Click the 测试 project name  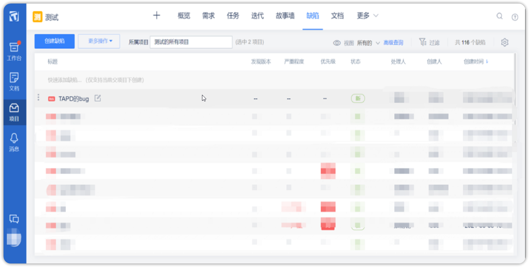pyautogui.click(x=52, y=17)
